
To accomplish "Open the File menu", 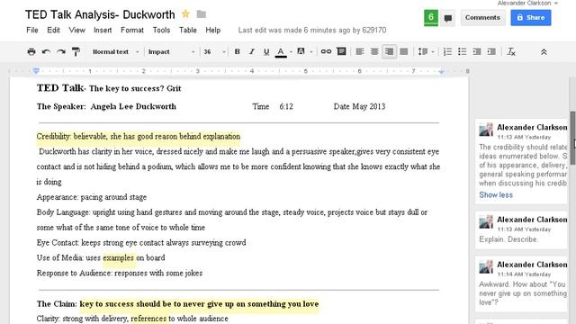I will [32, 30].
